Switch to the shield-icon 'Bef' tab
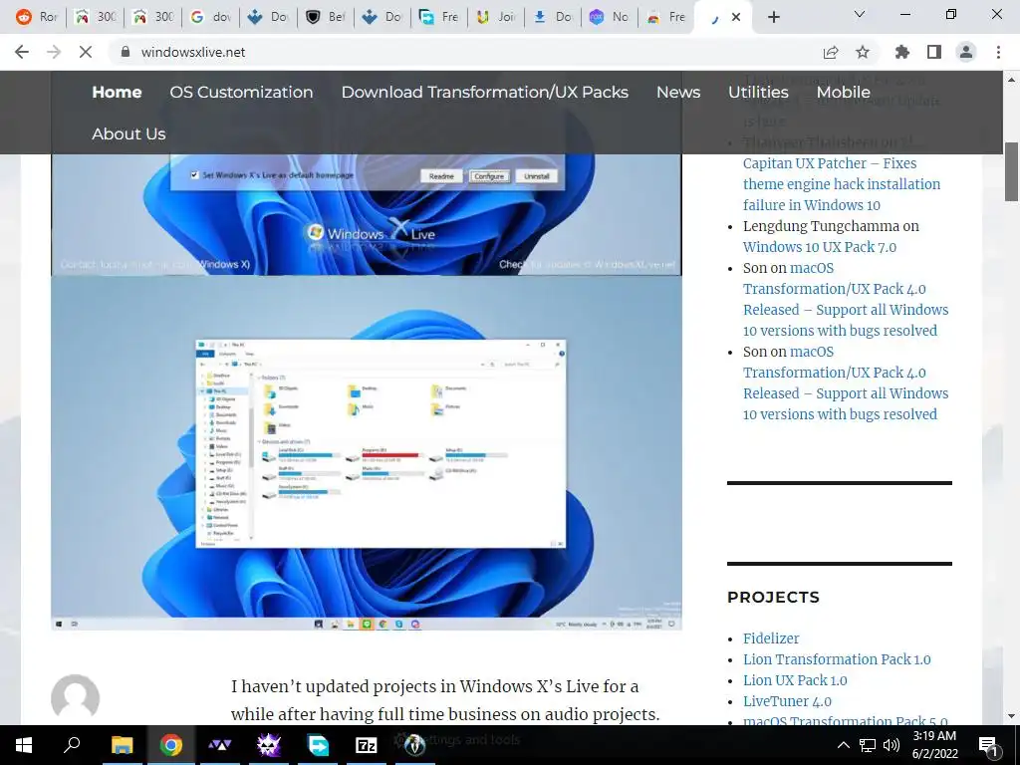1020x765 pixels. tap(326, 17)
